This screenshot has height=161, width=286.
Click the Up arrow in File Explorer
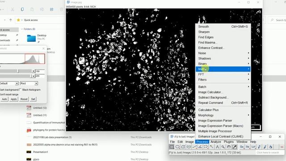11,20
